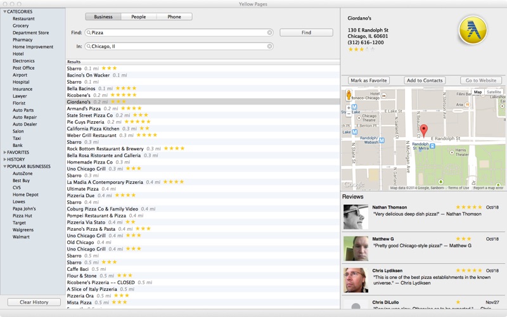Select the Taxi category
This screenshot has height=317, width=507.
[17, 138]
